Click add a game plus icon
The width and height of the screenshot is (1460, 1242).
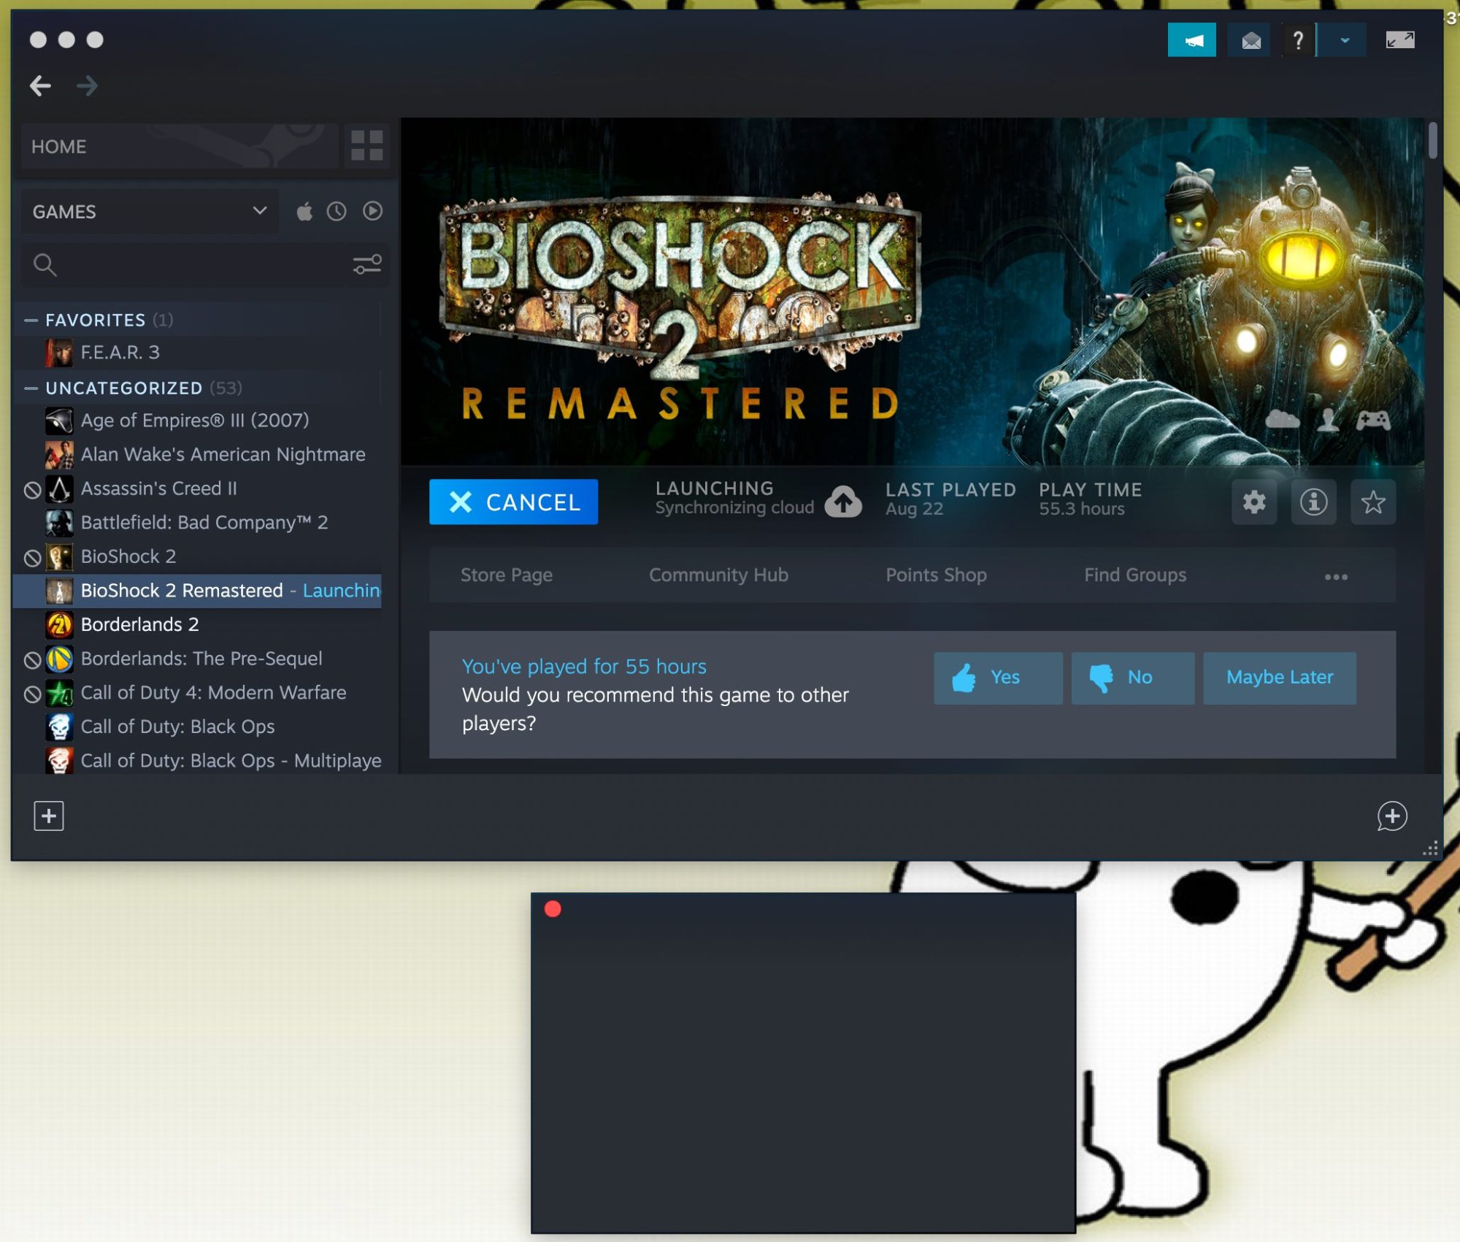[49, 816]
